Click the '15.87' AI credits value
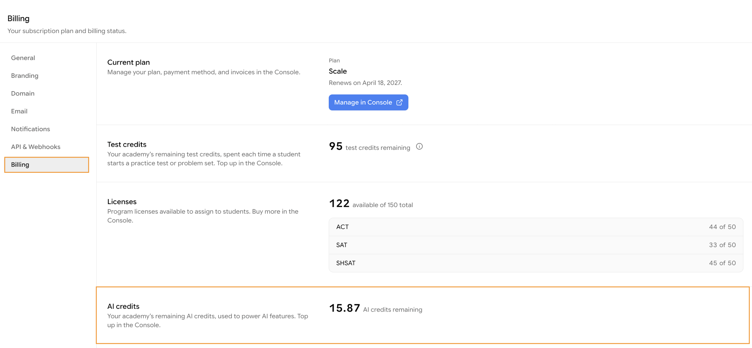This screenshot has width=752, height=348. tap(345, 308)
